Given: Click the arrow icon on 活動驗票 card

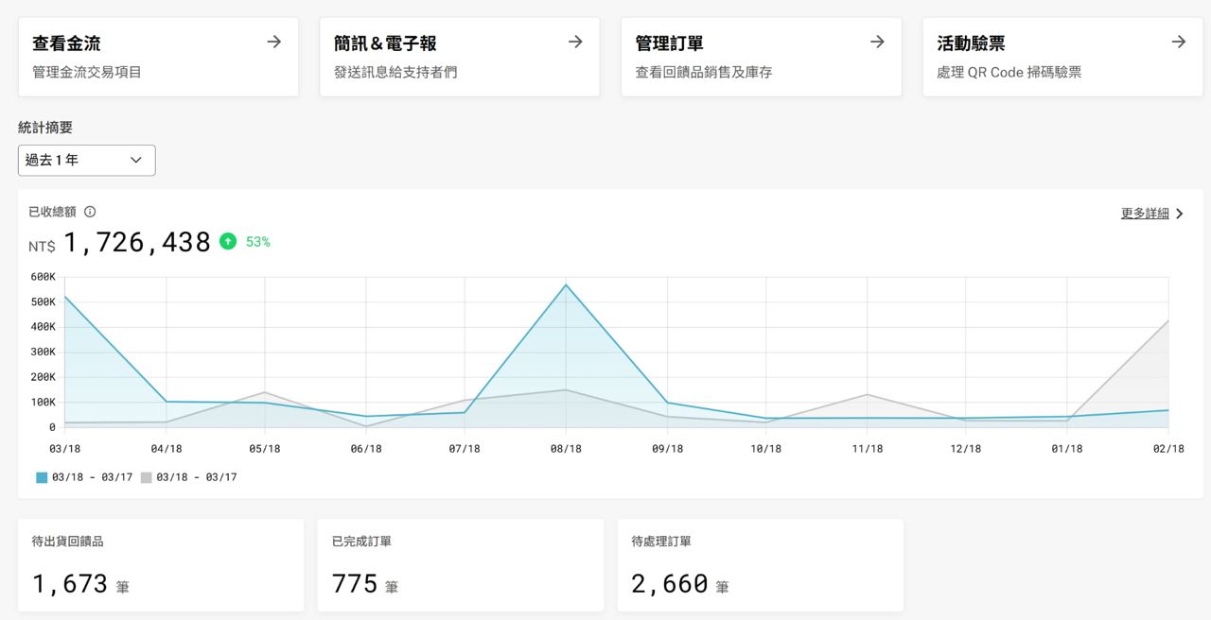Looking at the screenshot, I should 1179,42.
